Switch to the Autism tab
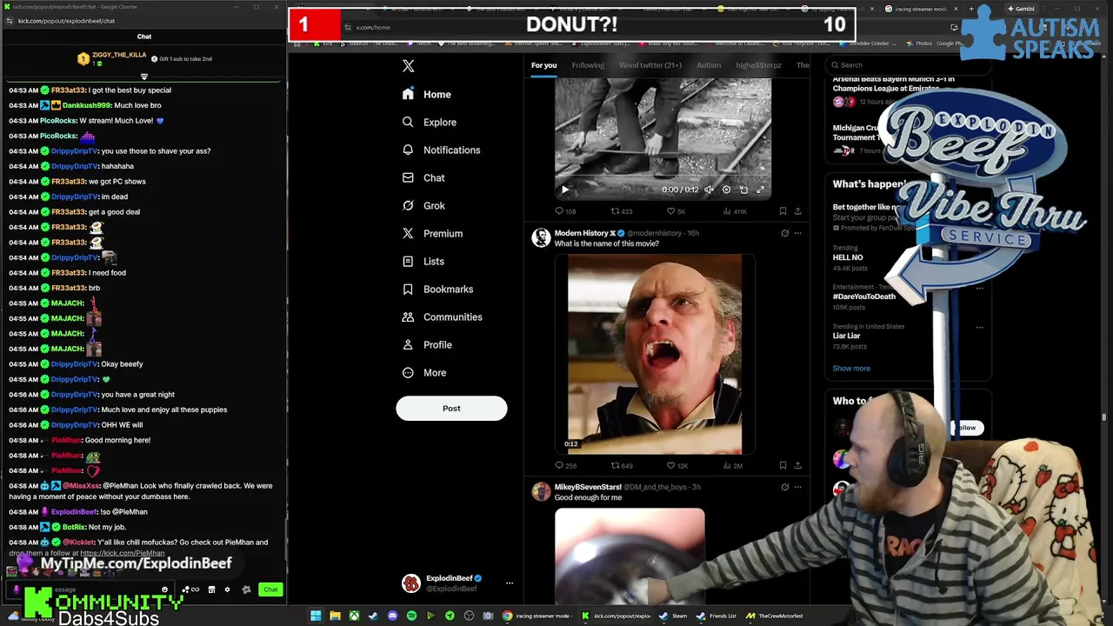The height and width of the screenshot is (626, 1113). click(x=709, y=65)
